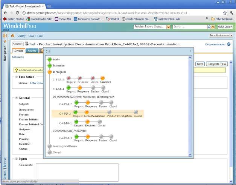Click the Intake green status node

pos(50,59)
